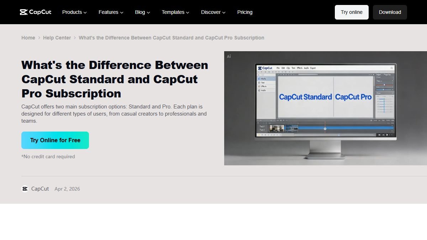This screenshot has width=427, height=240.
Task: Click the CapCut logo in the header
Action: coord(36,12)
